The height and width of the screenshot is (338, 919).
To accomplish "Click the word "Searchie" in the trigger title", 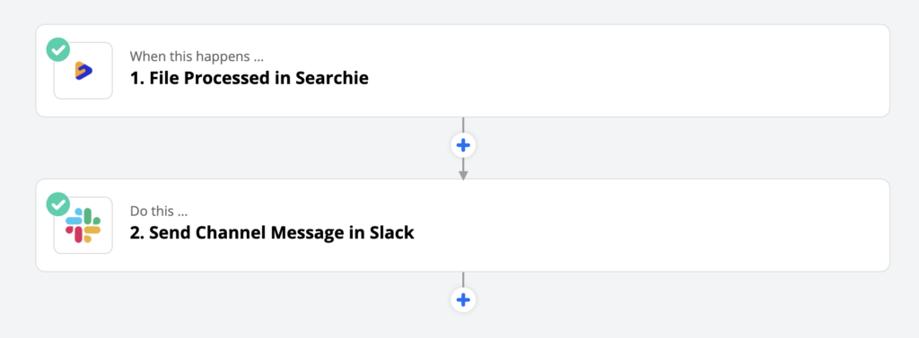I will tap(332, 78).
